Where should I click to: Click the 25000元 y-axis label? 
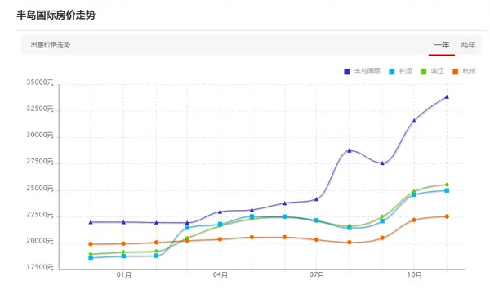click(40, 189)
